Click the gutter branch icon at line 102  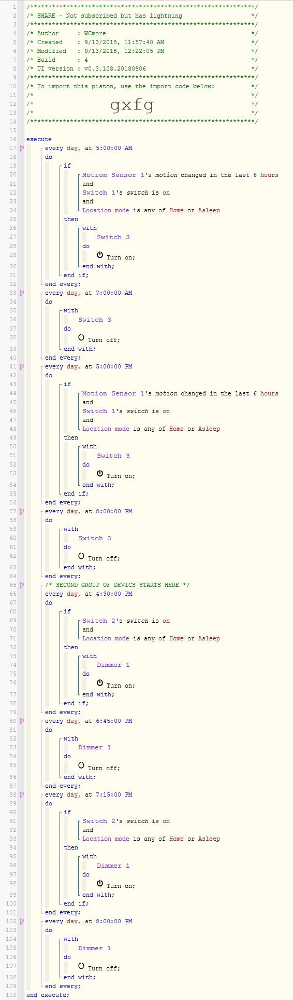22,922
